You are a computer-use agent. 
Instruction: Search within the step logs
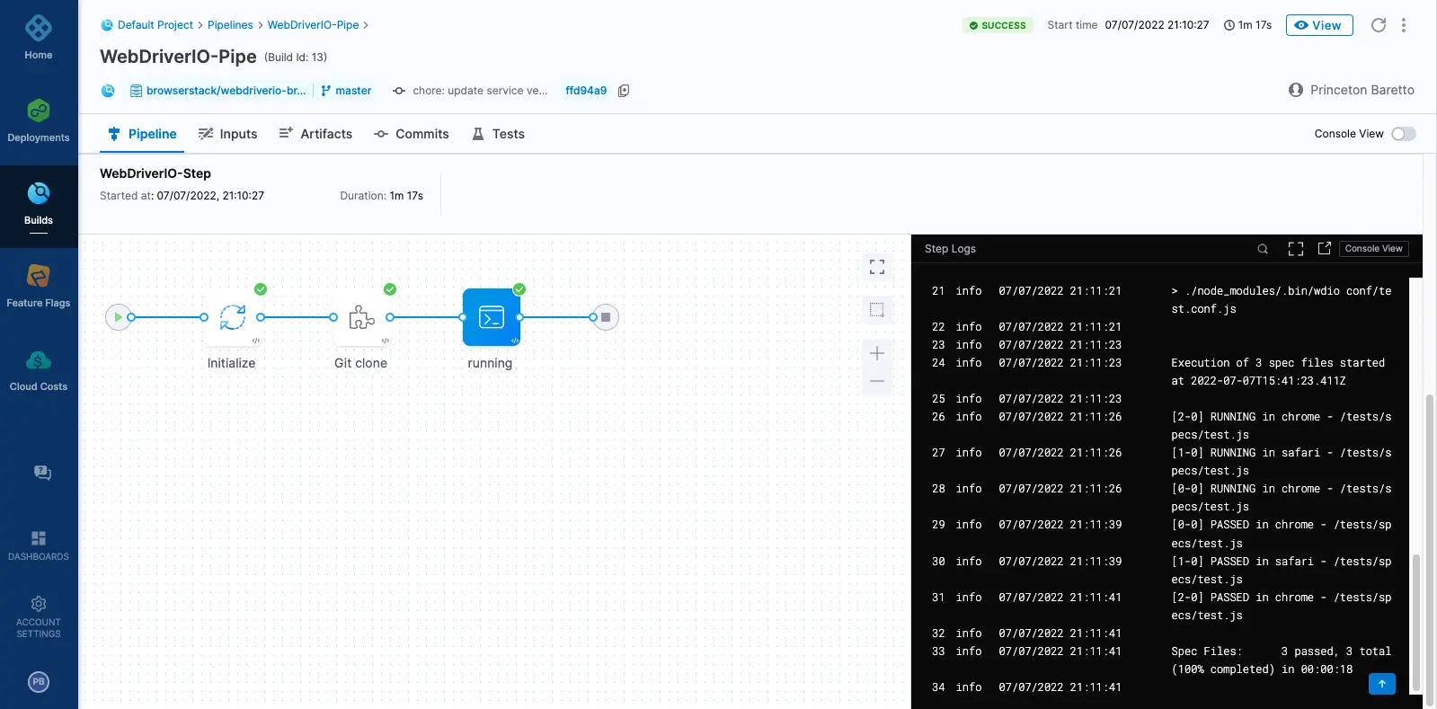[x=1263, y=249]
